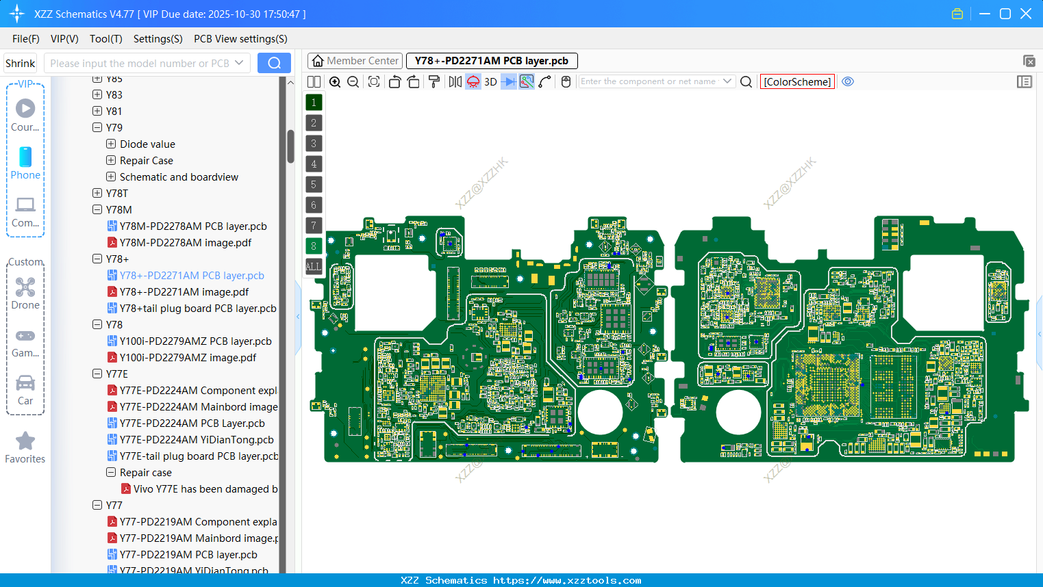Show PCB layer 4
The image size is (1043, 587).
click(x=314, y=164)
